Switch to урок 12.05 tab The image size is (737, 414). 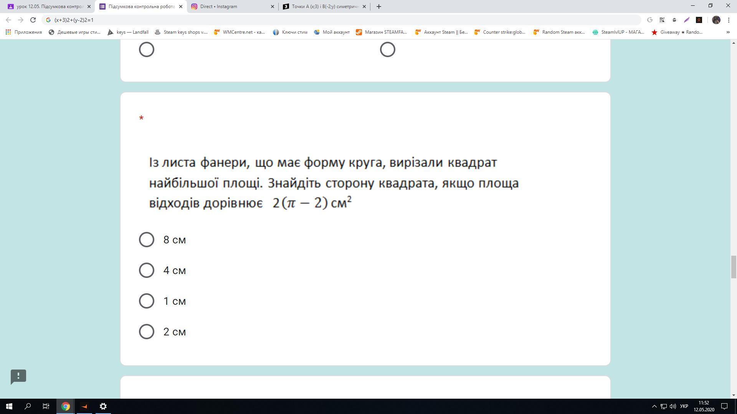click(48, 7)
